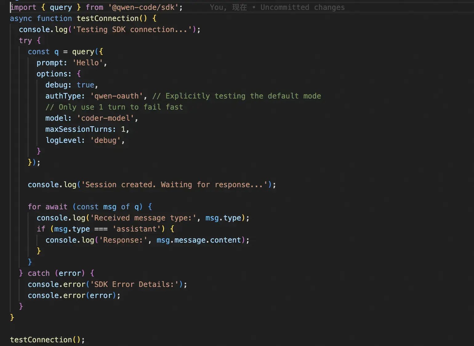Click the '@qwen-code/sdk' import string

tap(143, 7)
